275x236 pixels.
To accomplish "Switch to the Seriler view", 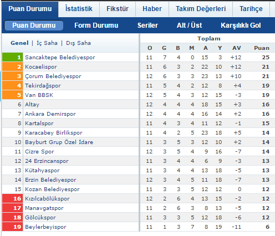I will coord(147,25).
